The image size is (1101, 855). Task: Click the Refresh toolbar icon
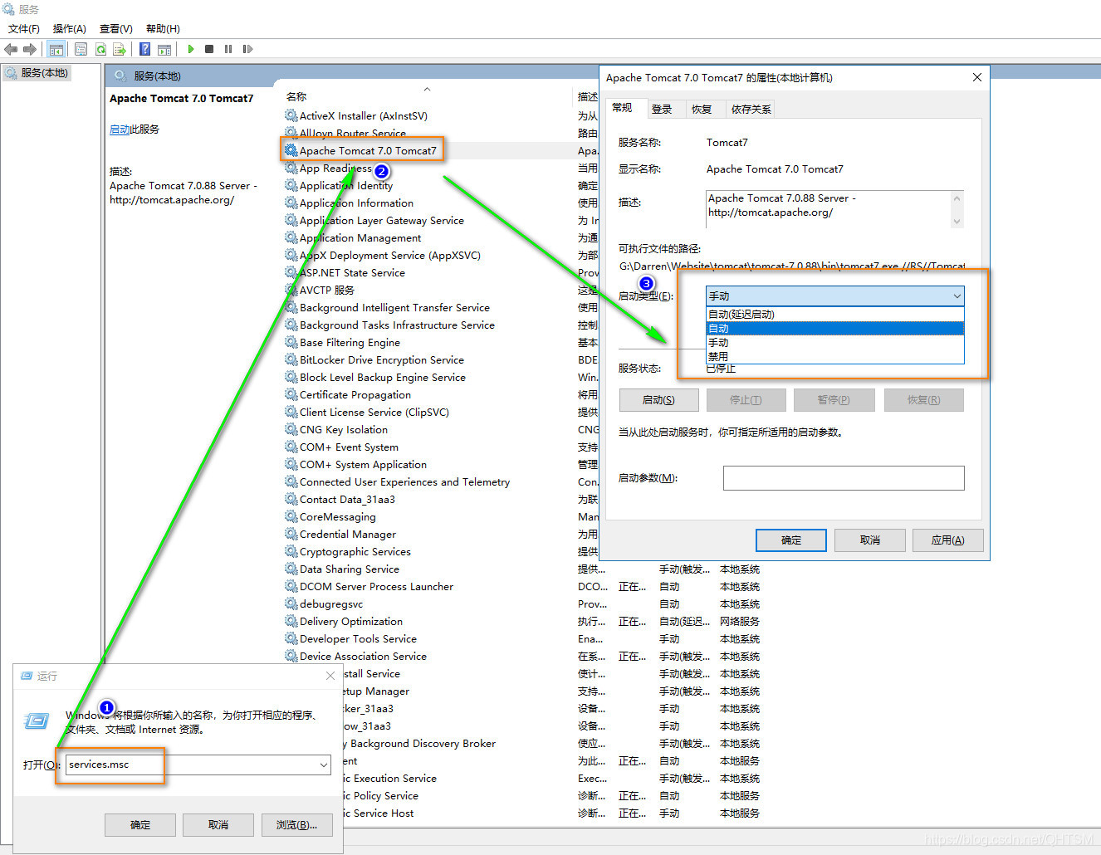[100, 49]
